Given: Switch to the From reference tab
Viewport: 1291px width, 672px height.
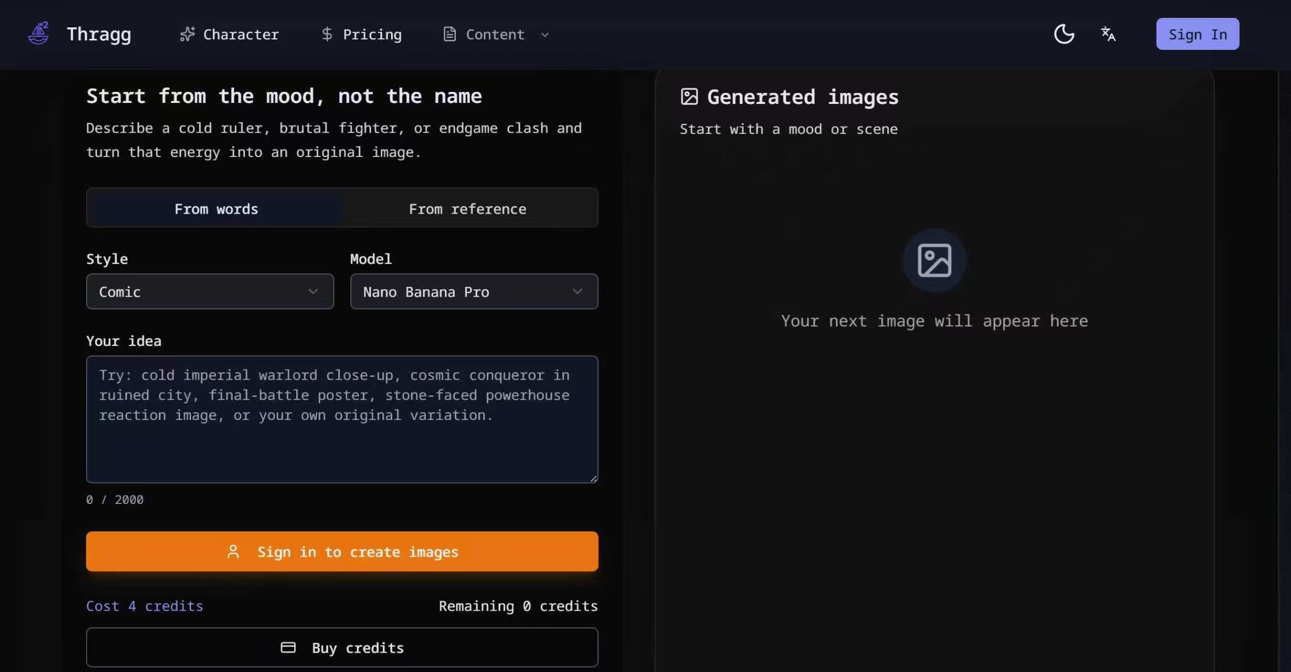Looking at the screenshot, I should (467, 208).
